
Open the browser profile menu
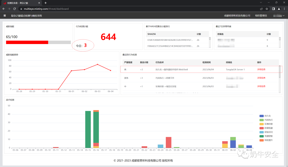[279, 9]
